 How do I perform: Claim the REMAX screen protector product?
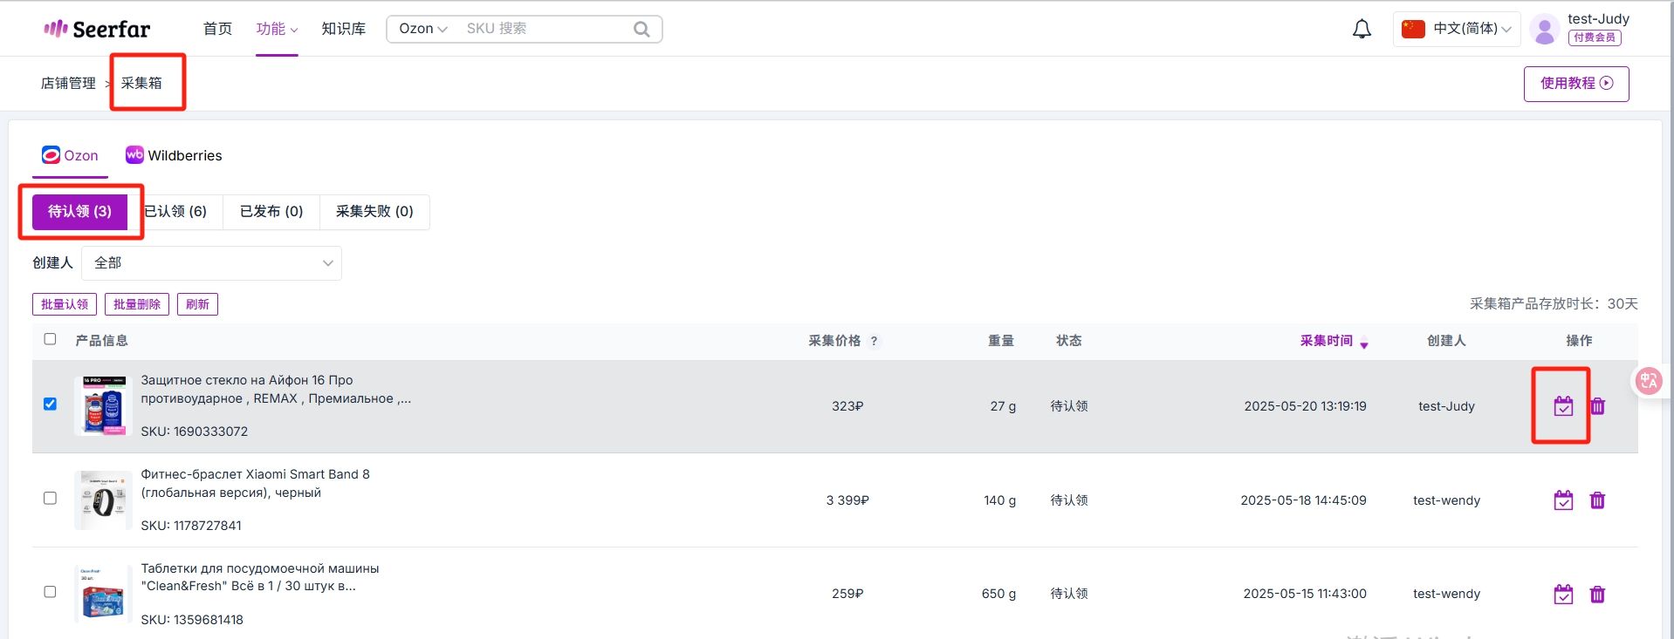click(1563, 406)
